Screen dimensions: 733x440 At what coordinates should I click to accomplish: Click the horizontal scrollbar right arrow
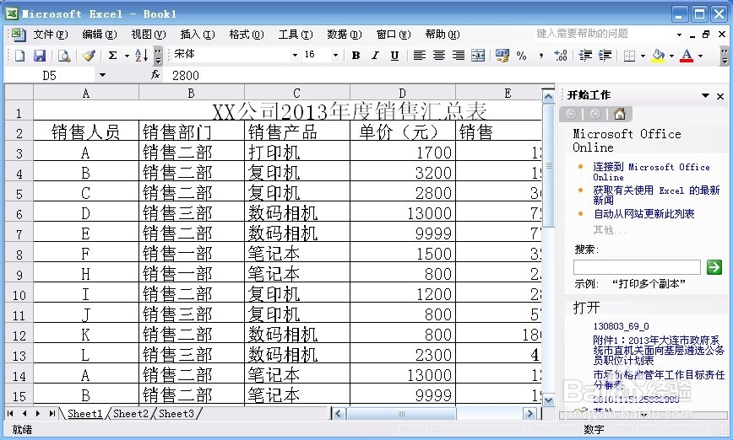[529, 413]
